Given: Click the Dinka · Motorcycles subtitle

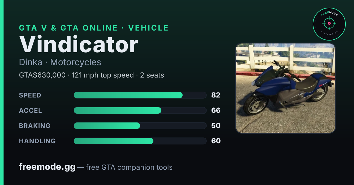Looking at the screenshot, I should coord(60,62).
